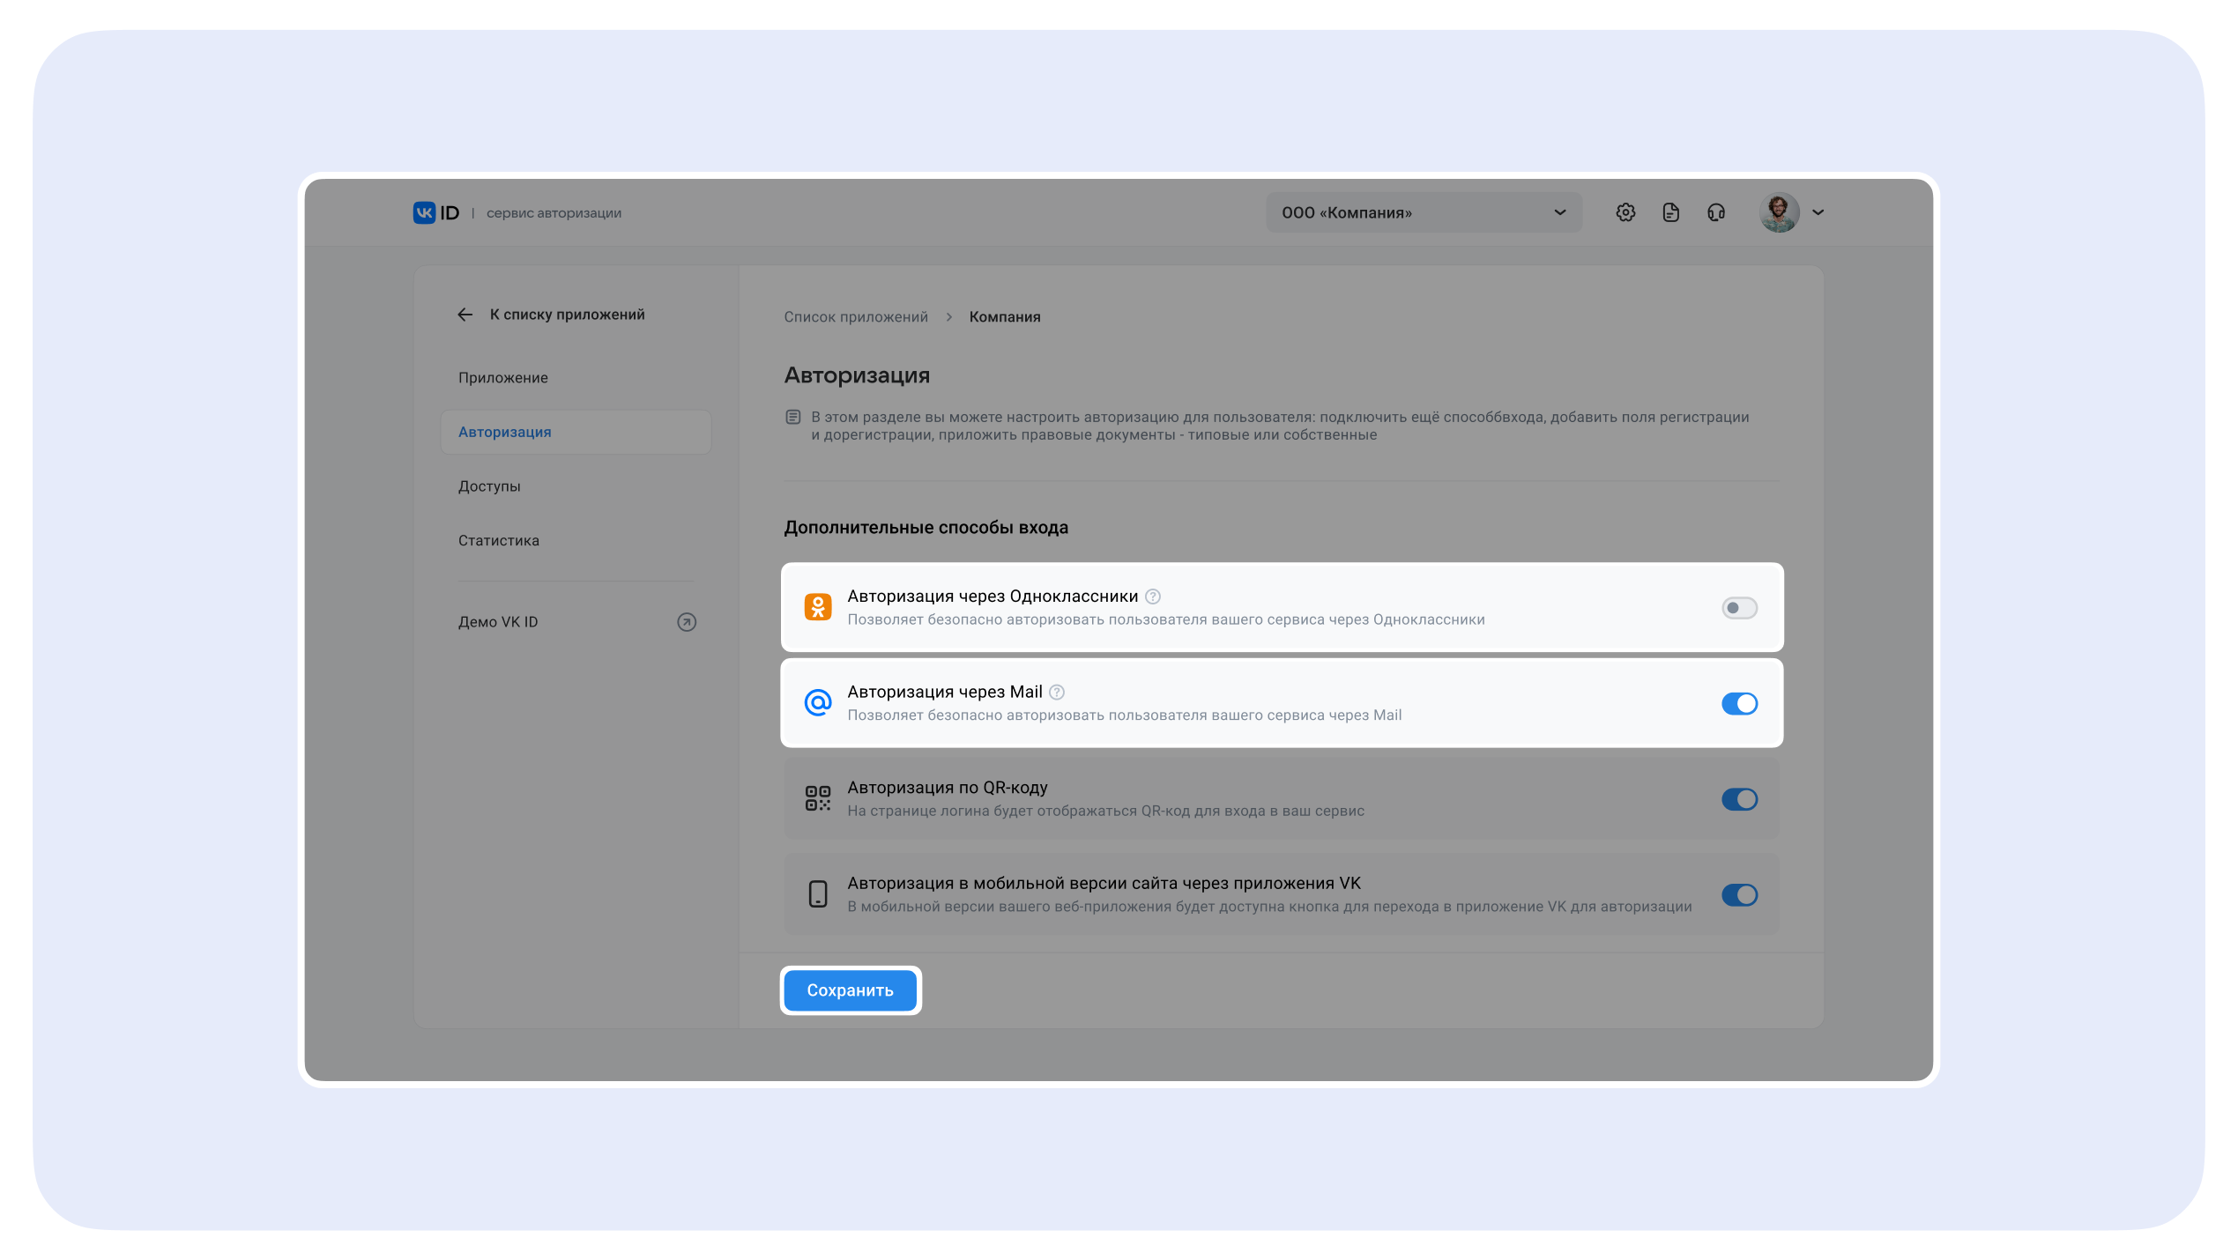The image size is (2238, 1260).
Task: Enable Авторизация через Одноклассники toggle
Action: pos(1739,608)
